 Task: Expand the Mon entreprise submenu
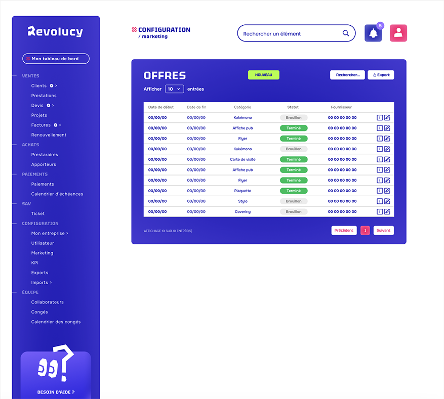coord(50,234)
